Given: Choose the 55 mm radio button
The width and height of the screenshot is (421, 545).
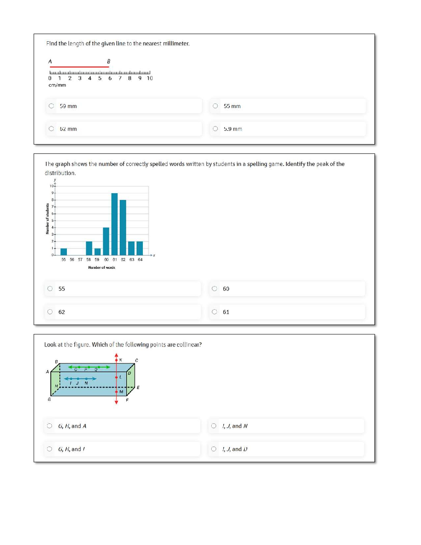Looking at the screenshot, I should point(215,106).
